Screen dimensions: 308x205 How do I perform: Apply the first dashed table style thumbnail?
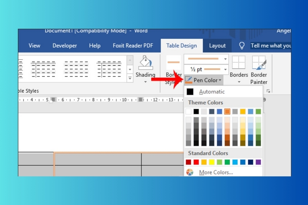[43, 69]
